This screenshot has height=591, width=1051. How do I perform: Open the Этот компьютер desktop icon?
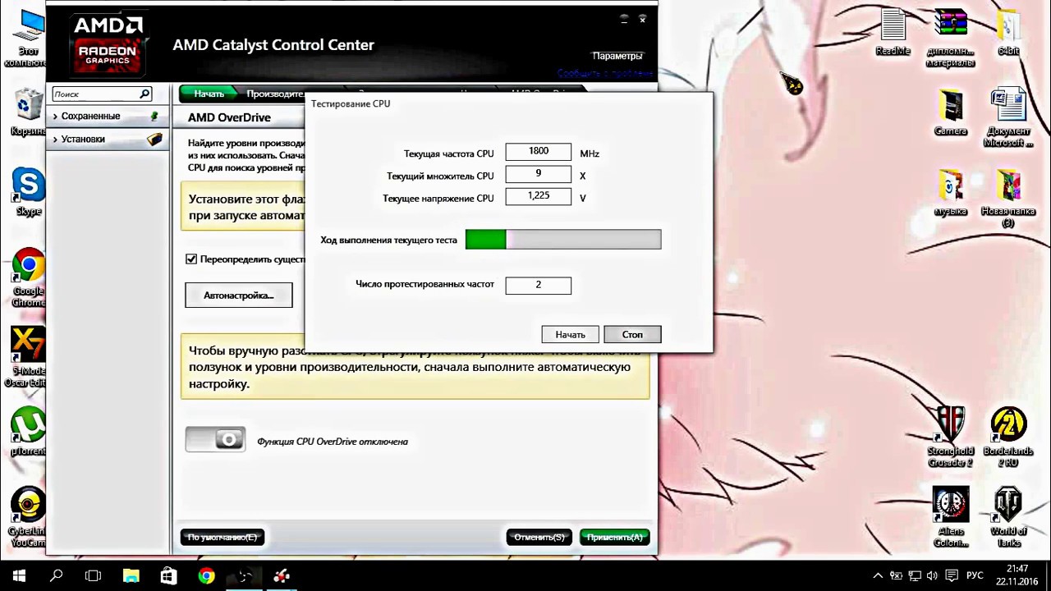coord(28,37)
